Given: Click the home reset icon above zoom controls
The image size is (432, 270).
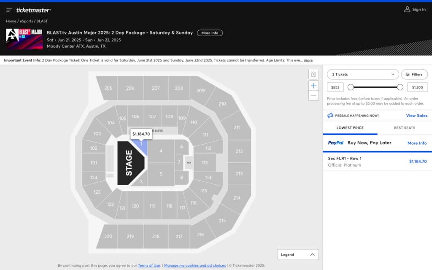Looking at the screenshot, I should [313, 74].
